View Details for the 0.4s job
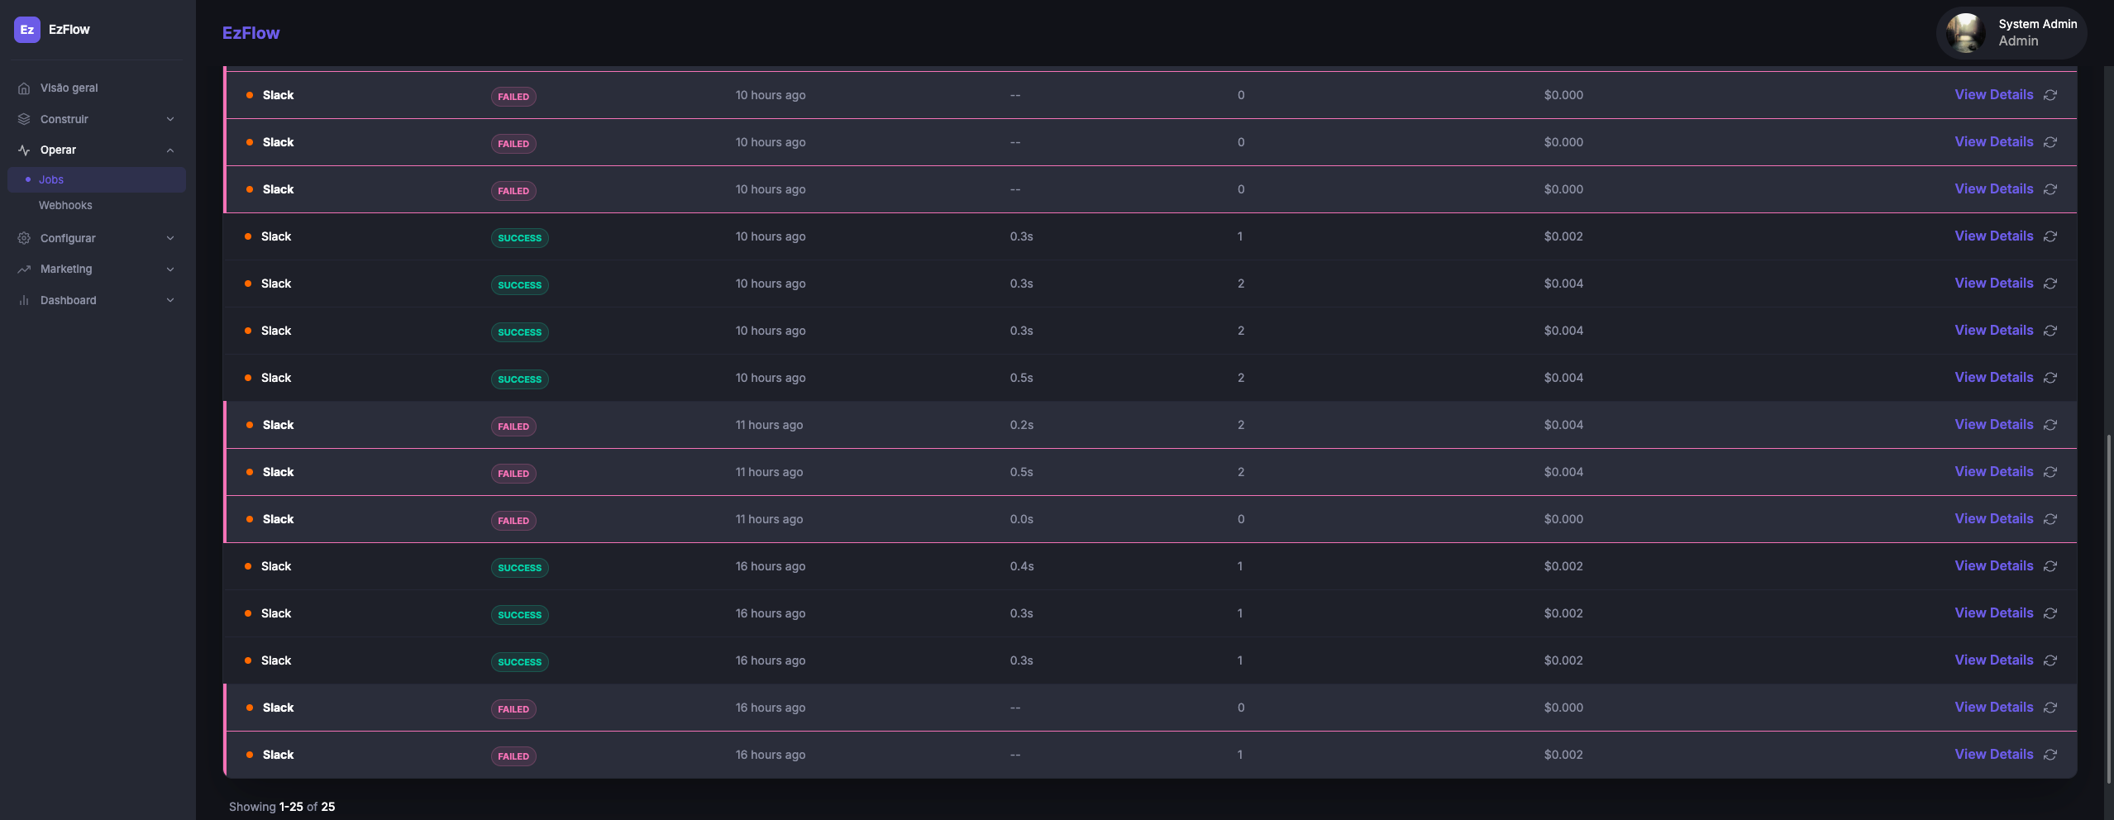 coord(1993,565)
